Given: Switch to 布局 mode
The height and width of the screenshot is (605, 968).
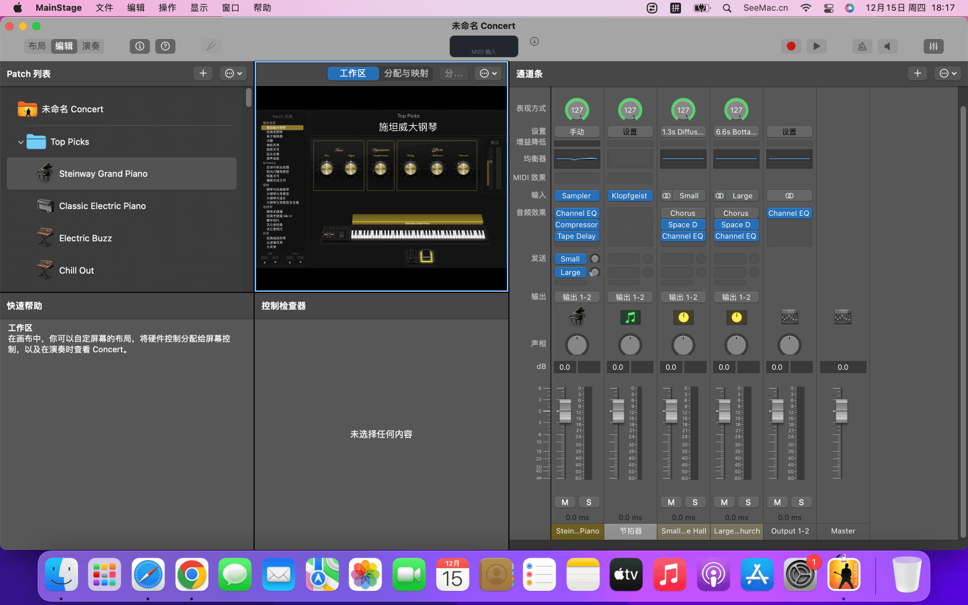Looking at the screenshot, I should pos(37,46).
